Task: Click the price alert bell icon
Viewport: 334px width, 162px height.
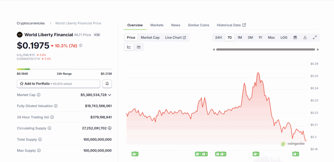Action: (107, 84)
